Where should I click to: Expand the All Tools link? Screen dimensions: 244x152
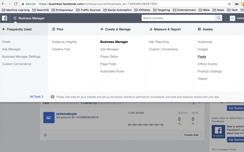point(36,97)
